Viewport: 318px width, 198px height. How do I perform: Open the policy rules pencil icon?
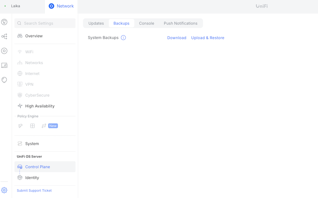tap(20, 126)
